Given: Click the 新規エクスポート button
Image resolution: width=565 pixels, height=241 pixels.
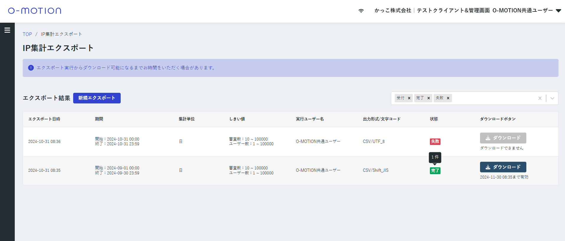Looking at the screenshot, I should pos(97,98).
